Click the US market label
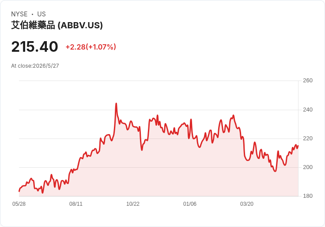 pos(42,14)
